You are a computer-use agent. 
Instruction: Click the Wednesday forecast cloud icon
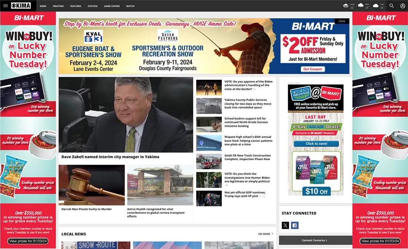pos(361,6)
